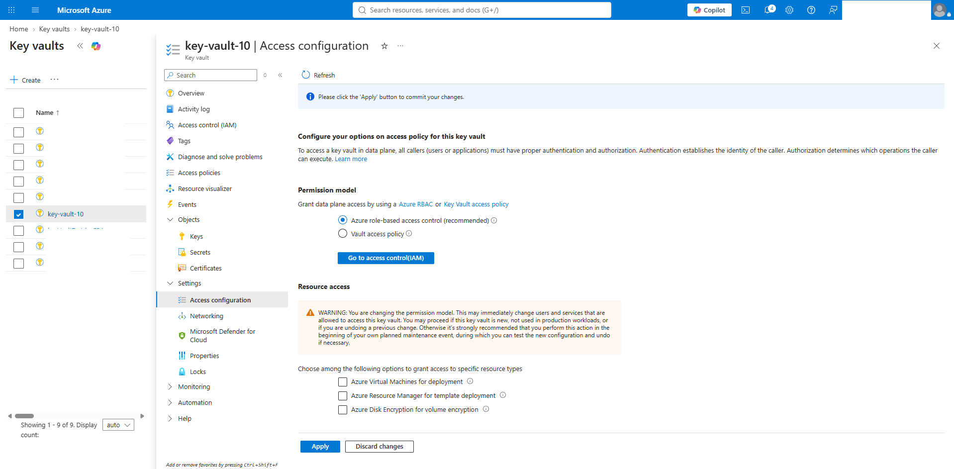
Task: Sort the list by Name column
Action: point(47,113)
